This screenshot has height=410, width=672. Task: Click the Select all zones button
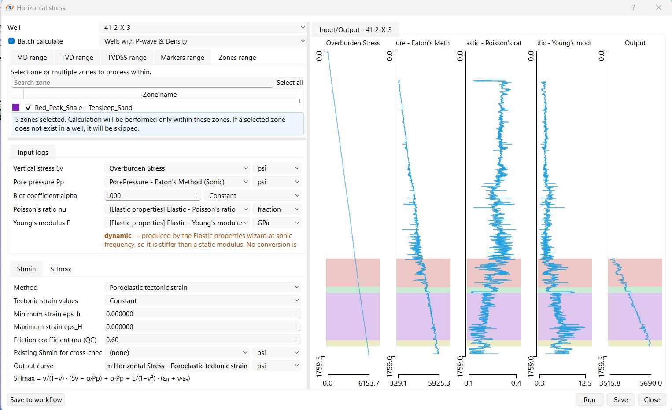(x=290, y=83)
